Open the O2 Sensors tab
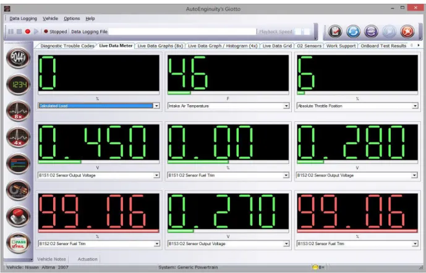 pos(309,46)
